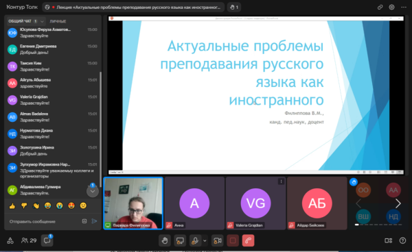Open Valeria Grajdian tile options menu
The height and width of the screenshot is (252, 412).
coord(281,181)
